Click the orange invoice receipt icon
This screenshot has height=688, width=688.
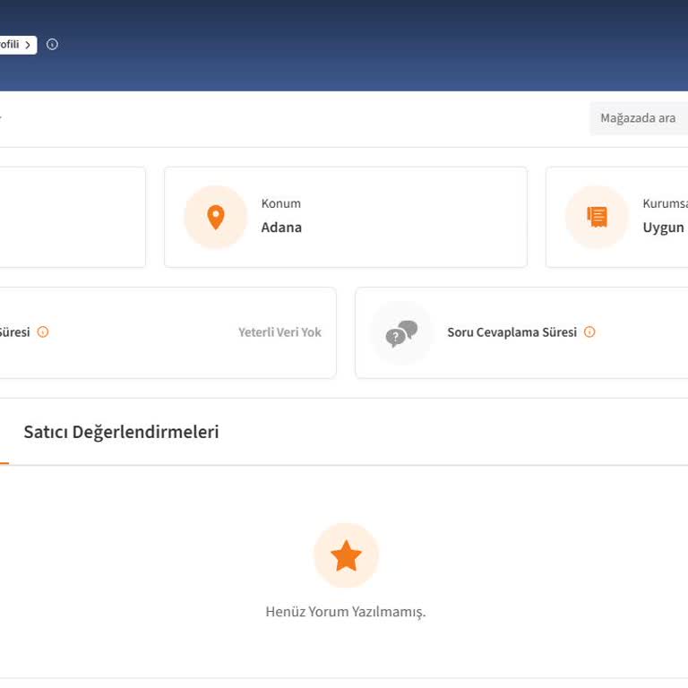click(x=598, y=217)
